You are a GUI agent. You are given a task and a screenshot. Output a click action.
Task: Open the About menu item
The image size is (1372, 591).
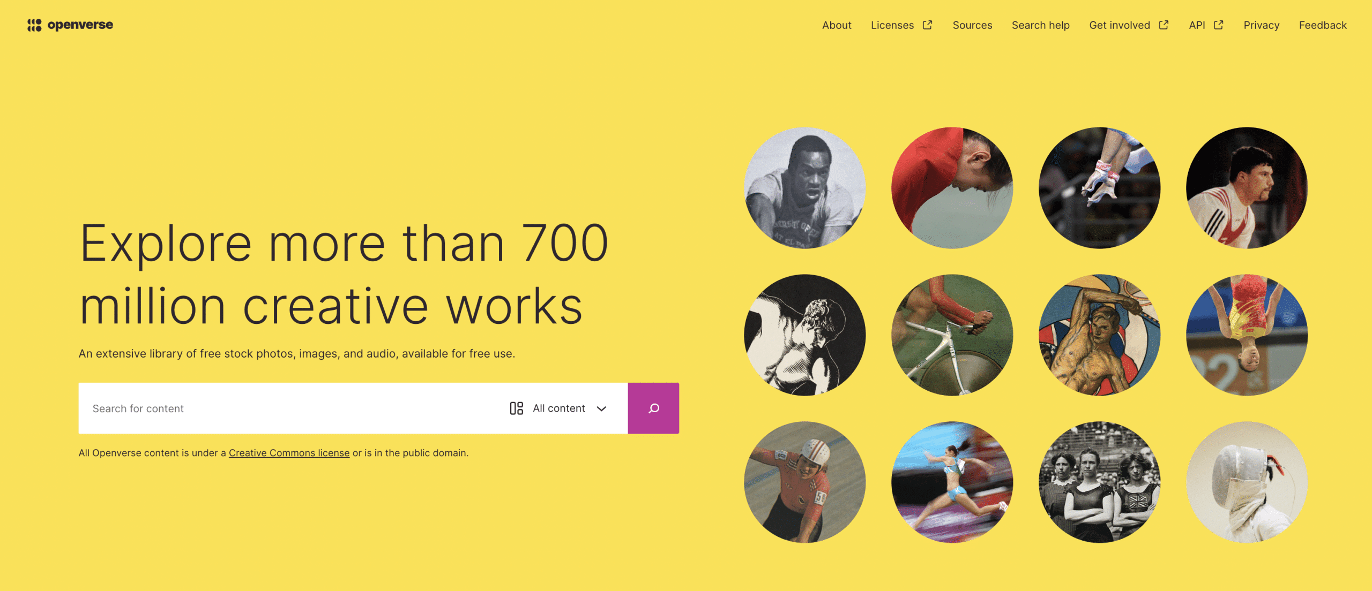click(836, 25)
